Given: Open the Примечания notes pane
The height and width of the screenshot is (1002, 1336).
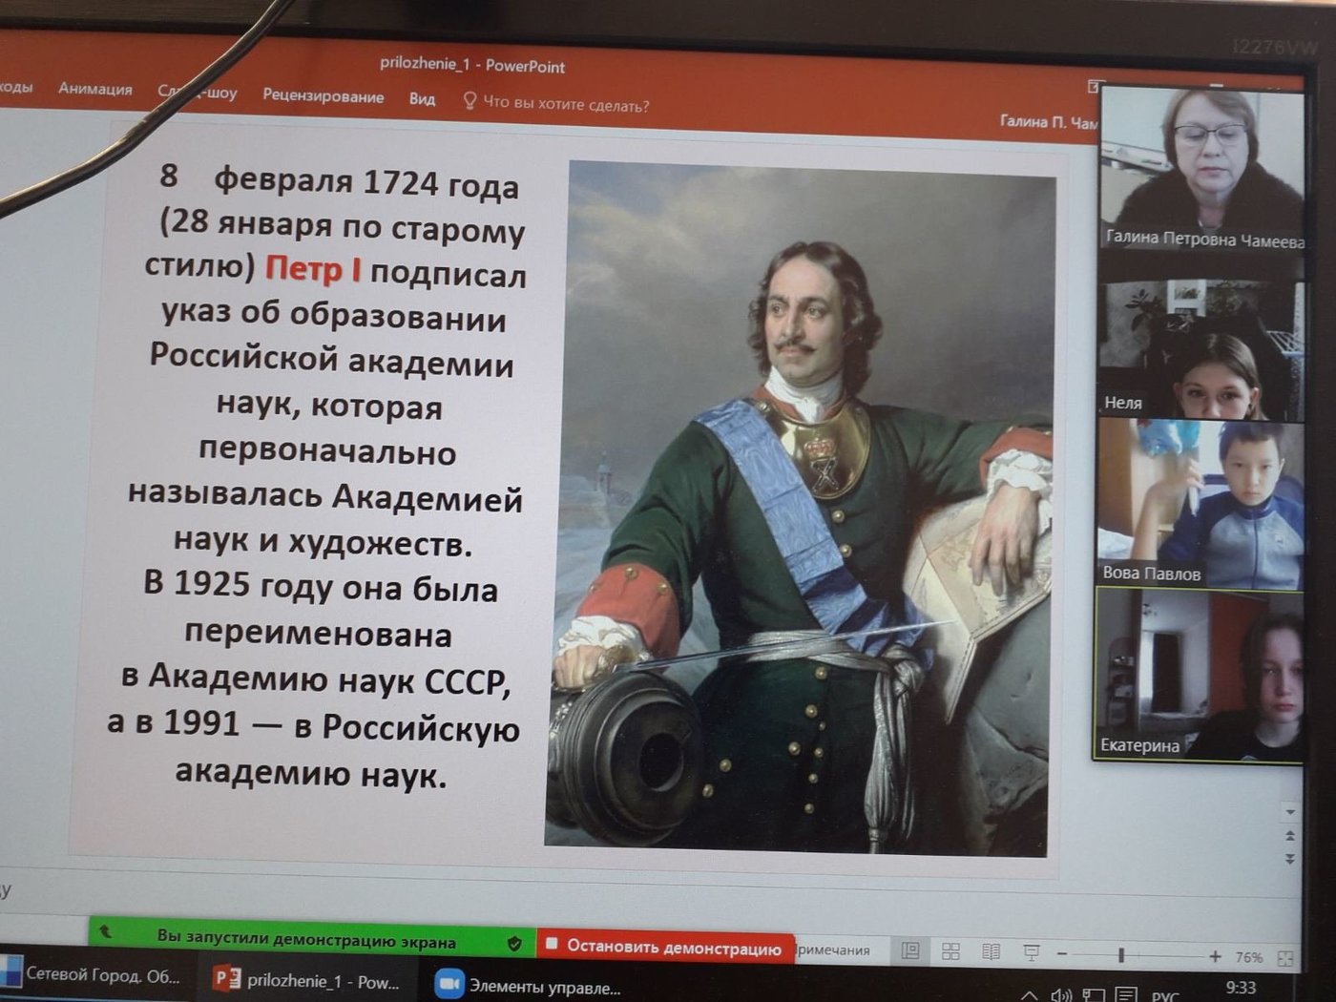Looking at the screenshot, I should 832,950.
